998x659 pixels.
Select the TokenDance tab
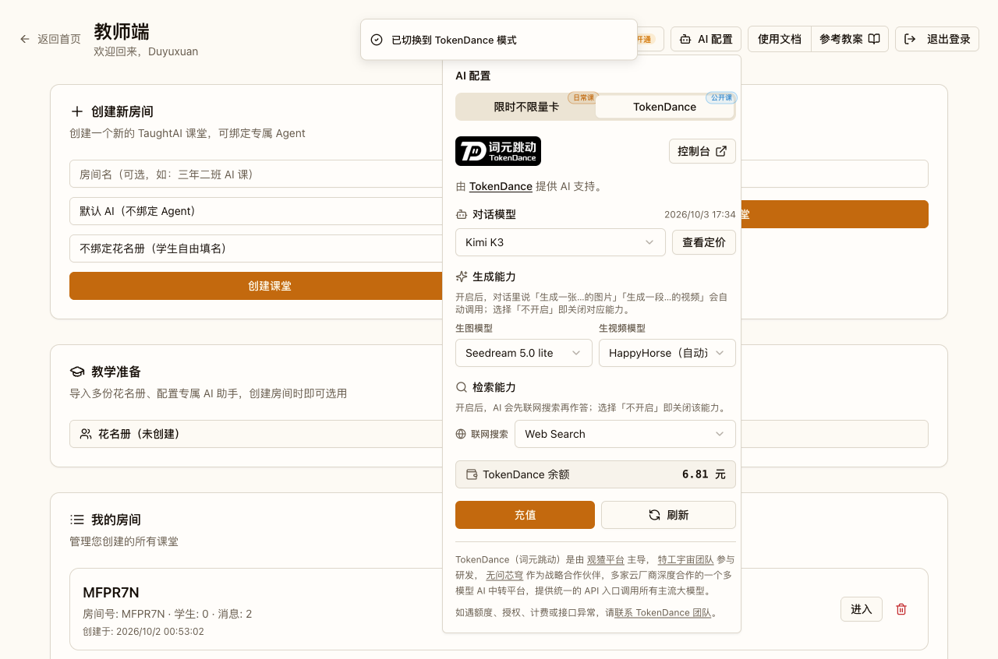[x=664, y=107]
